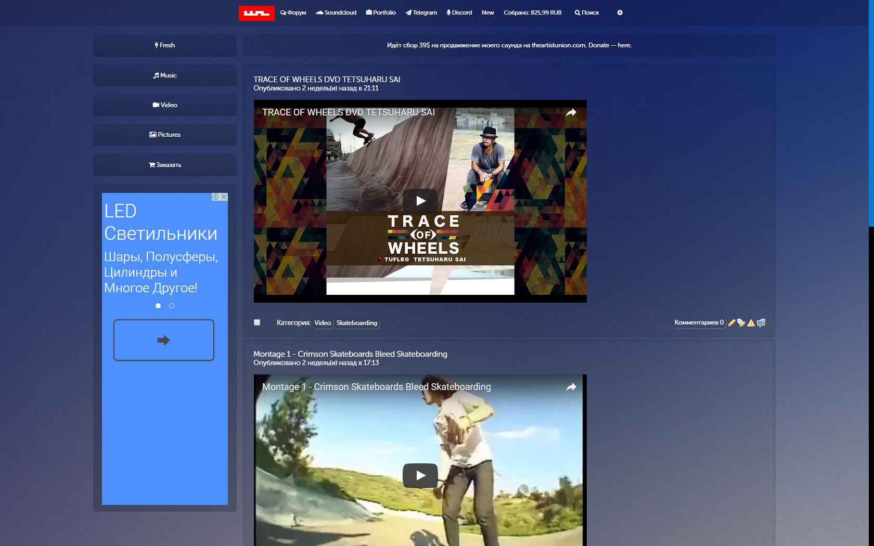Select the second ad carousel dot
874x546 pixels.
click(172, 306)
